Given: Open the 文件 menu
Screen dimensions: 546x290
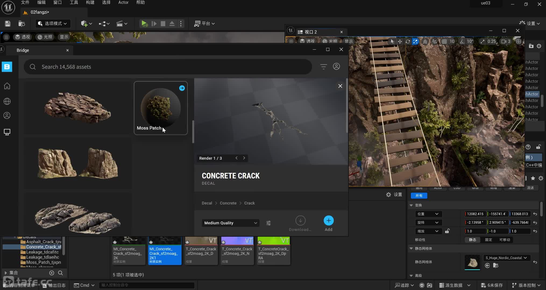Looking at the screenshot, I should pyautogui.click(x=25, y=2).
